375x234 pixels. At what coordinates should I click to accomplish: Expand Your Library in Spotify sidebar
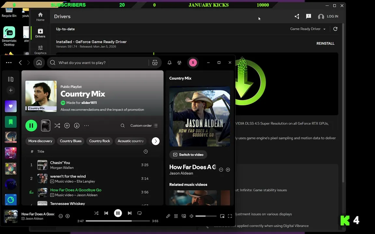pos(11,79)
